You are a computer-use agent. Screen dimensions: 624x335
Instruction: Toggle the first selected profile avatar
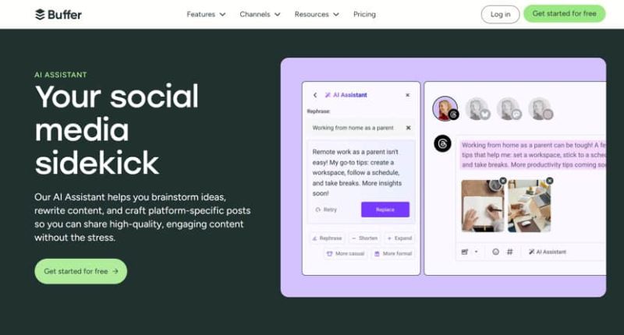click(445, 108)
